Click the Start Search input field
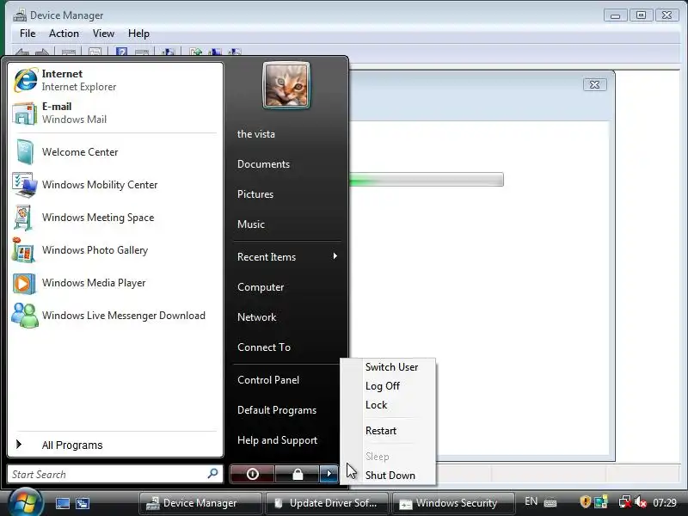The width and height of the screenshot is (688, 516). click(115, 474)
